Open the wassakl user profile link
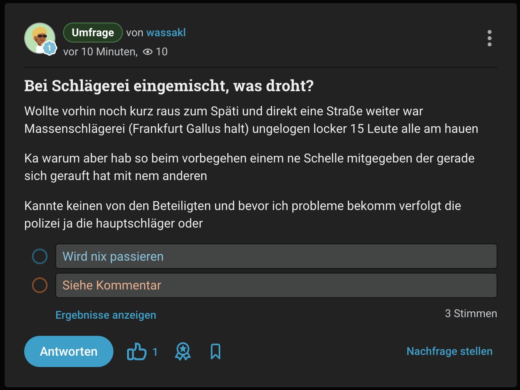520x390 pixels. click(166, 33)
